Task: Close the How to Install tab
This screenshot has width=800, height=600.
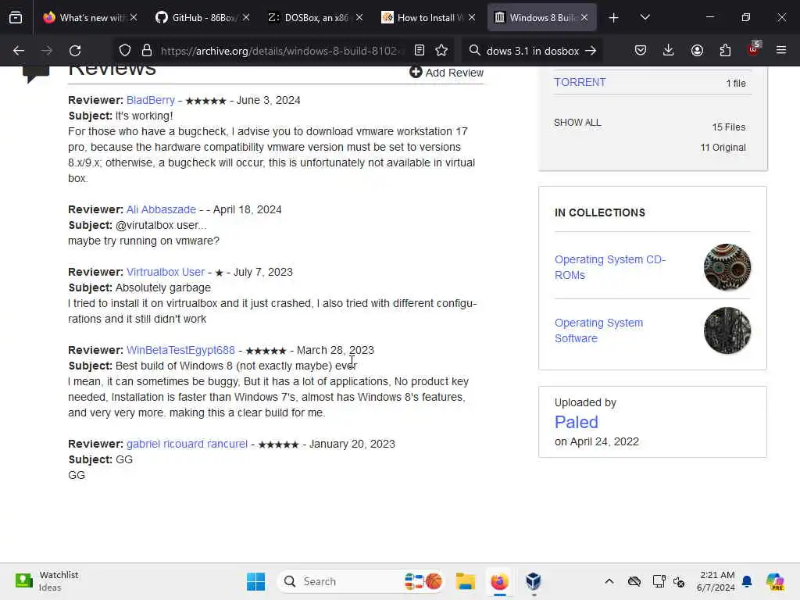Action: pyautogui.click(x=472, y=17)
